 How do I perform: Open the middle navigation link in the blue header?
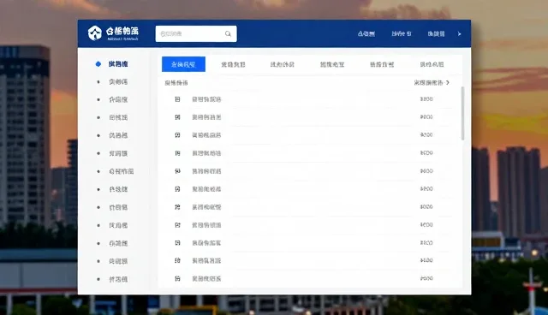[402, 34]
